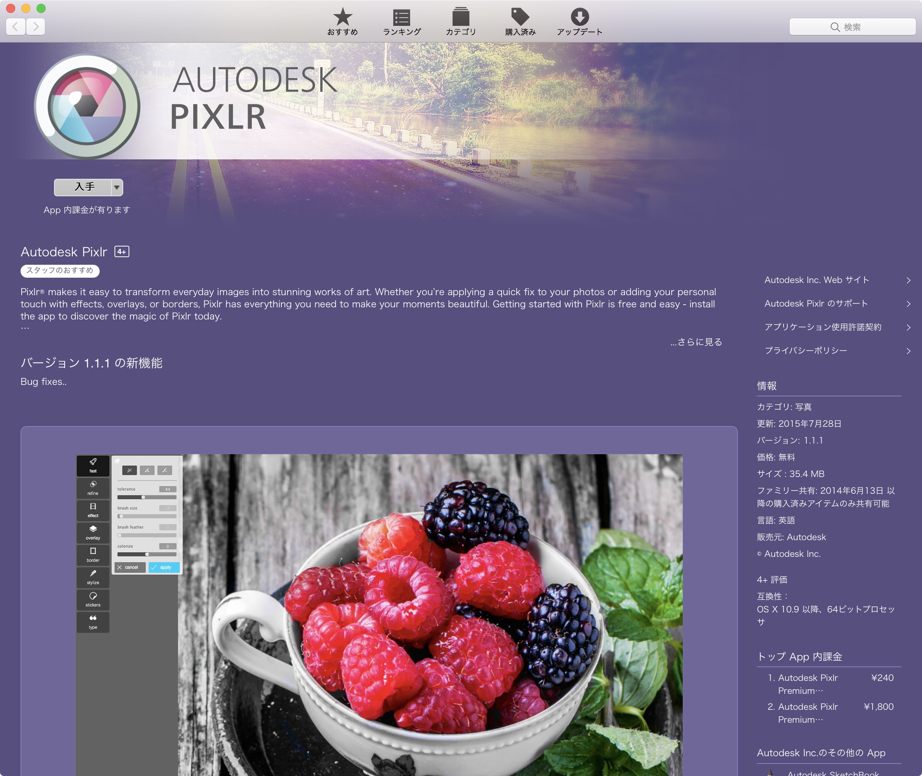Click the cancel button in the screenshot

pyautogui.click(x=130, y=568)
